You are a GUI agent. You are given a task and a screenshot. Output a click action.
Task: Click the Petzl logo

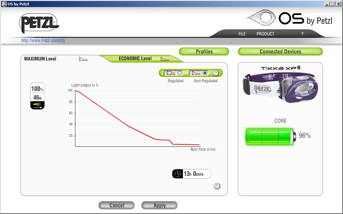(x=39, y=23)
